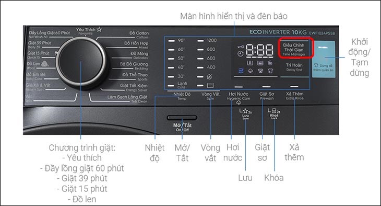Select the Đồ Thể Thao Sports program
Image resolution: width=381 pixels, height=206 pixels.
click(x=135, y=77)
